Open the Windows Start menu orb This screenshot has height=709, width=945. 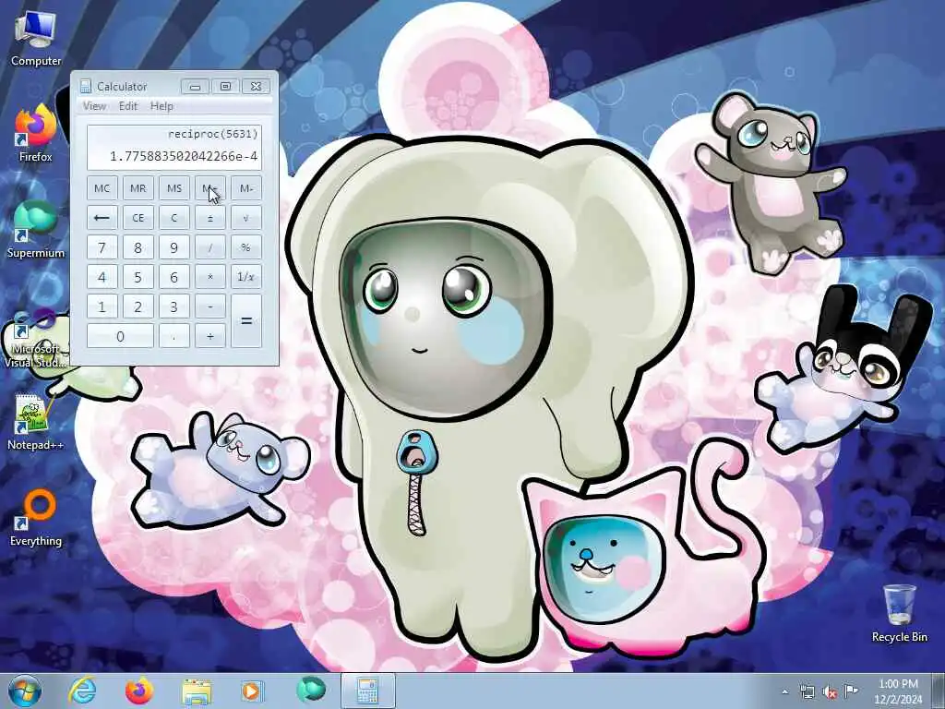[x=25, y=691]
